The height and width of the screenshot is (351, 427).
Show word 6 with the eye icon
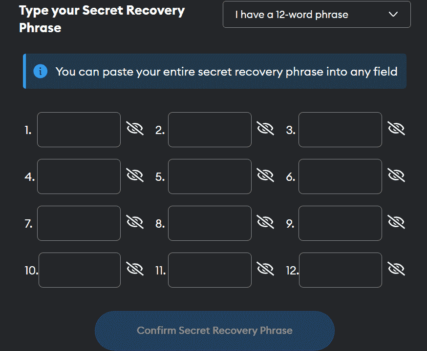point(396,175)
